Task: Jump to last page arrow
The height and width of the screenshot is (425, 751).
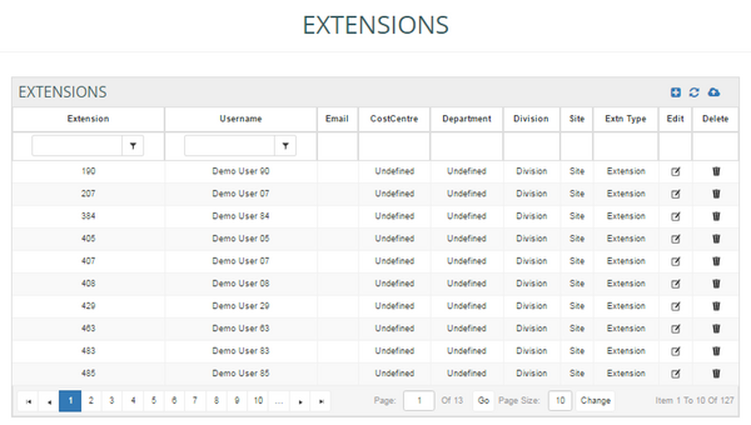Action: point(321,401)
